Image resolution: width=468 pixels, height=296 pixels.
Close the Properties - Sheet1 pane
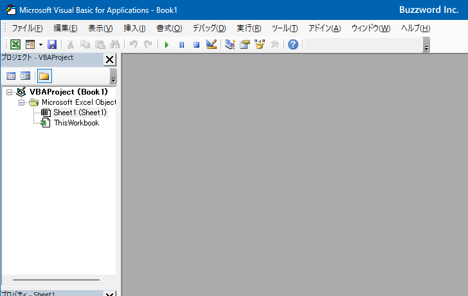(x=109, y=294)
